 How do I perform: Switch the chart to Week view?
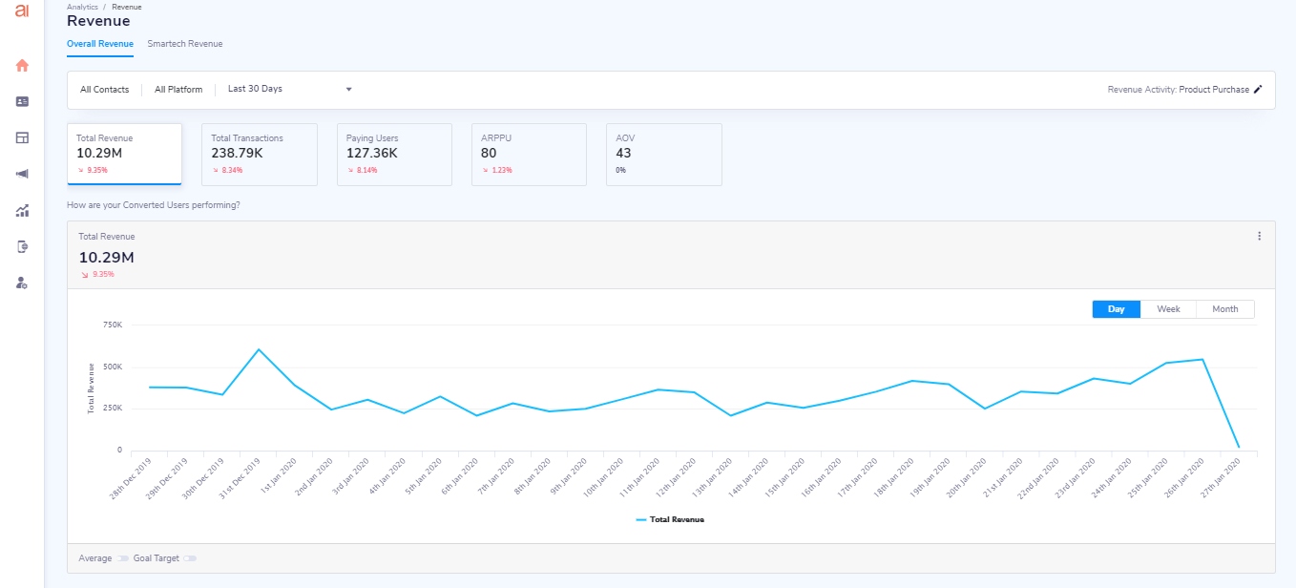click(1169, 308)
